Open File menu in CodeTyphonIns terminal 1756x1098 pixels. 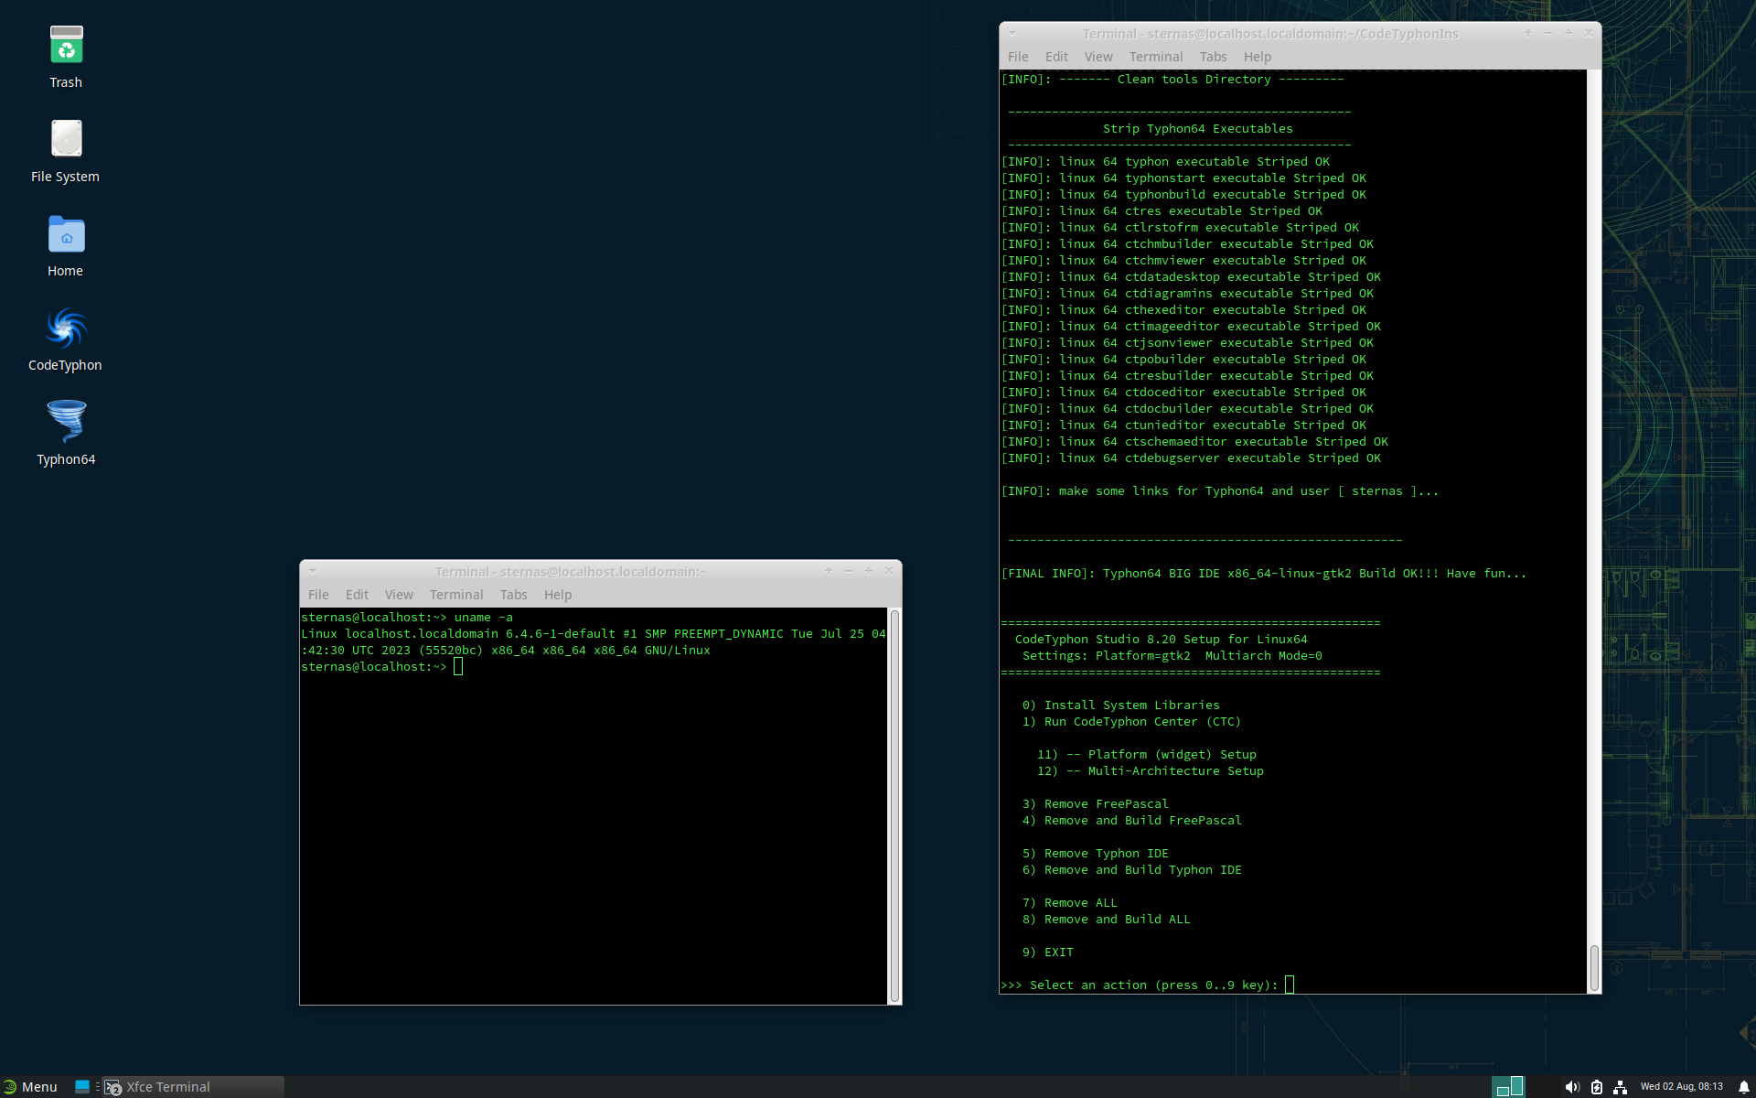1018,57
